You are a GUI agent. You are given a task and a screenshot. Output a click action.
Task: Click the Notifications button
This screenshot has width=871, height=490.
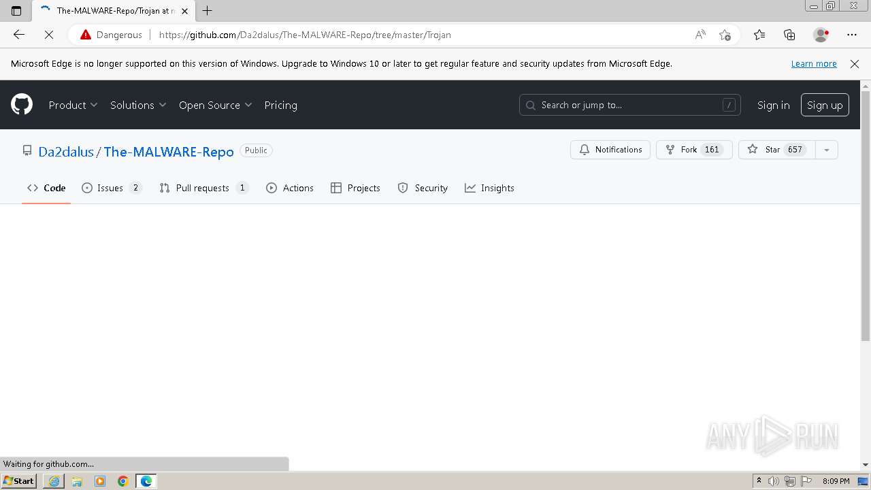(610, 150)
